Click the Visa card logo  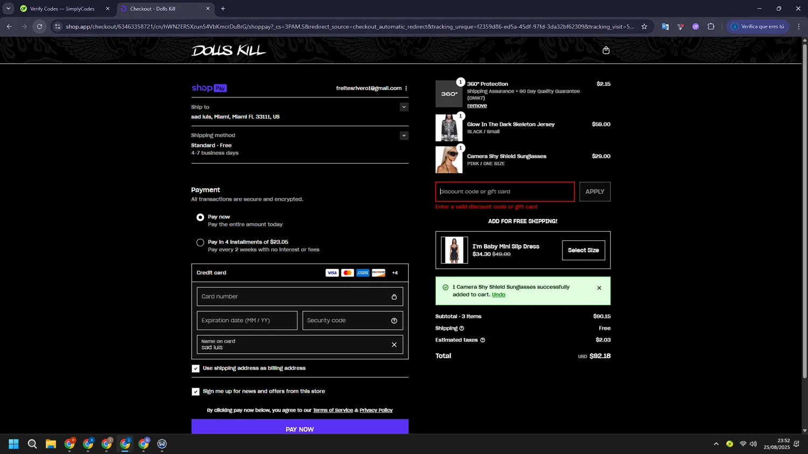click(332, 273)
